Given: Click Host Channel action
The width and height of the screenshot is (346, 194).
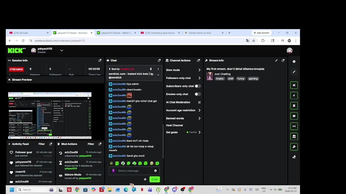Looking at the screenshot, I should [174, 126].
